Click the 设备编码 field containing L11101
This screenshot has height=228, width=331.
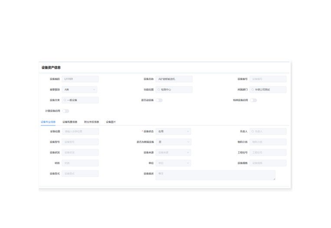point(80,79)
